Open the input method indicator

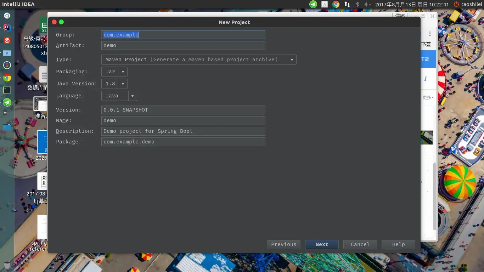pos(325,4)
